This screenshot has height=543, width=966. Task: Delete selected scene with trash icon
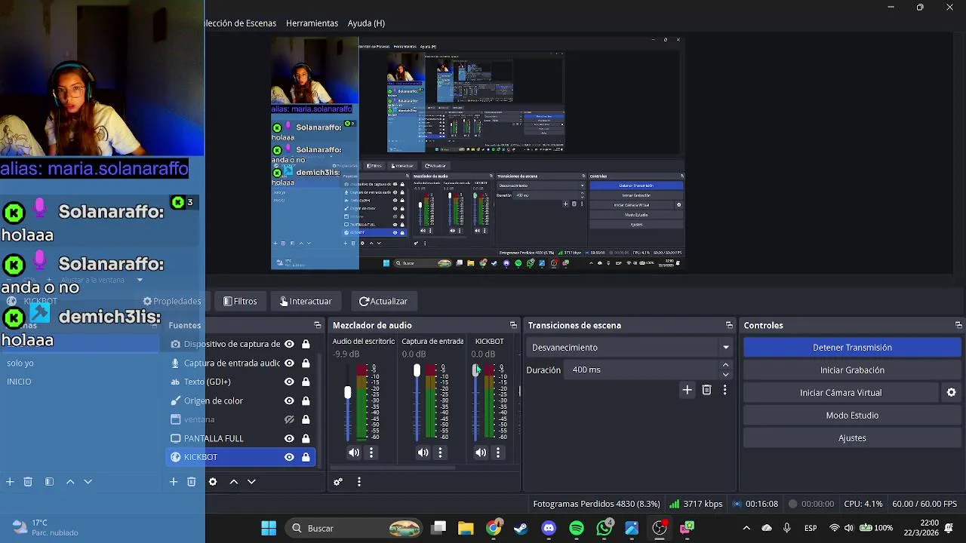[x=28, y=481]
